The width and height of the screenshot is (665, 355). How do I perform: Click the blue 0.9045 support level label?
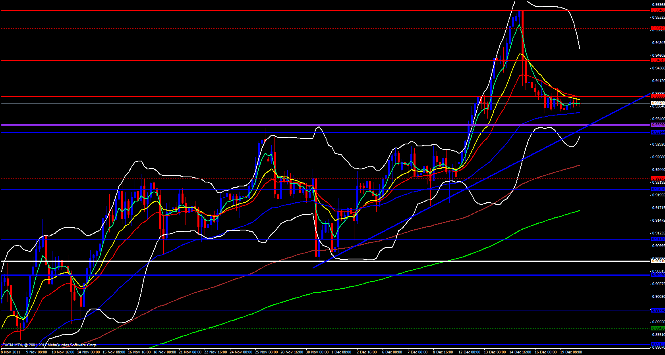click(658, 275)
